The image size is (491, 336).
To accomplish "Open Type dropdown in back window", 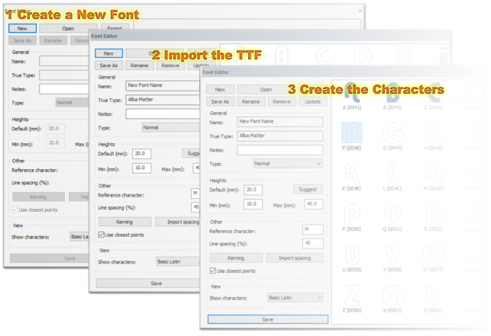I will [x=73, y=102].
